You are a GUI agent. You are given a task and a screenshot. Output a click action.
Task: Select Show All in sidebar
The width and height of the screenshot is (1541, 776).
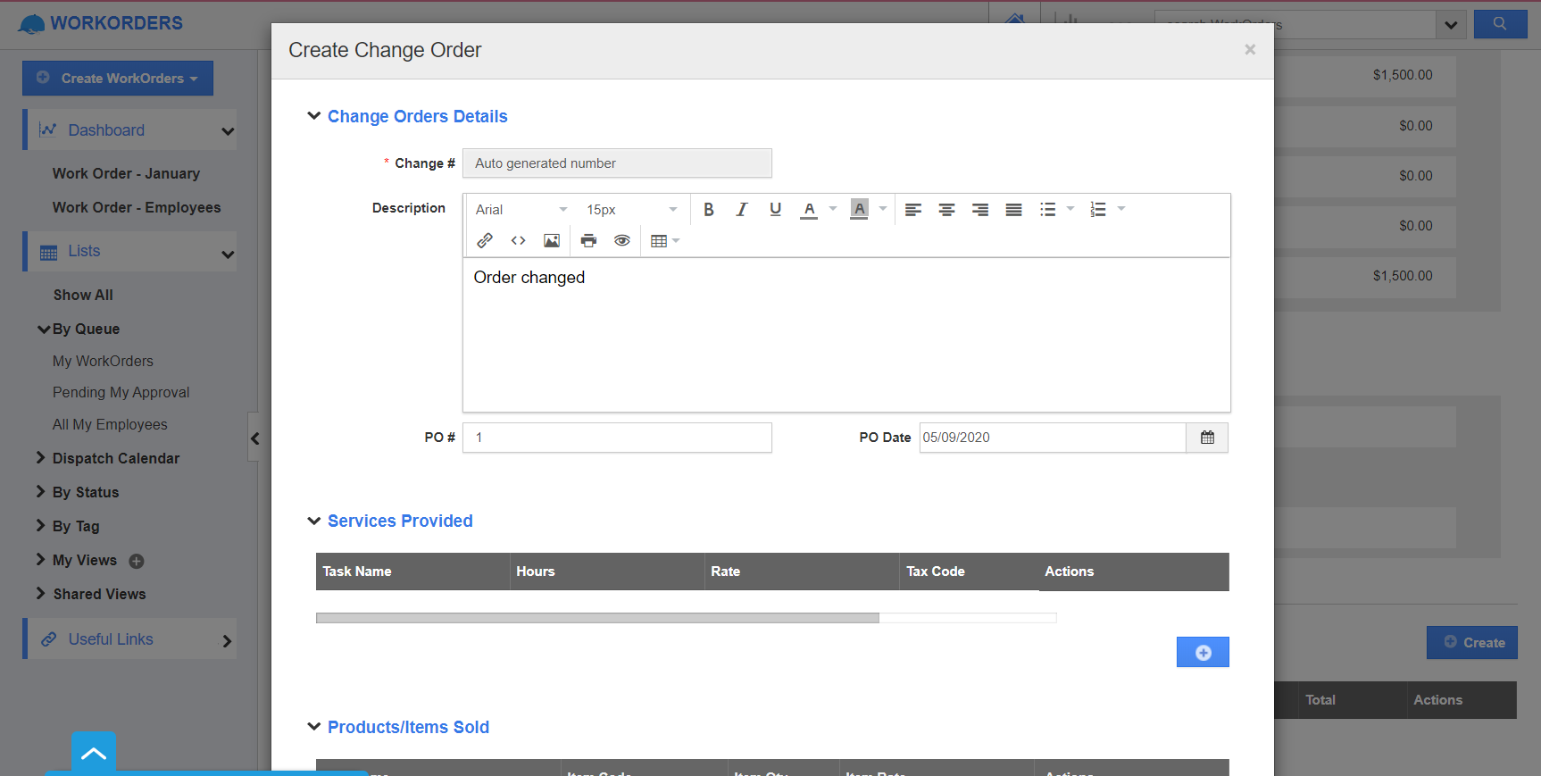83,295
